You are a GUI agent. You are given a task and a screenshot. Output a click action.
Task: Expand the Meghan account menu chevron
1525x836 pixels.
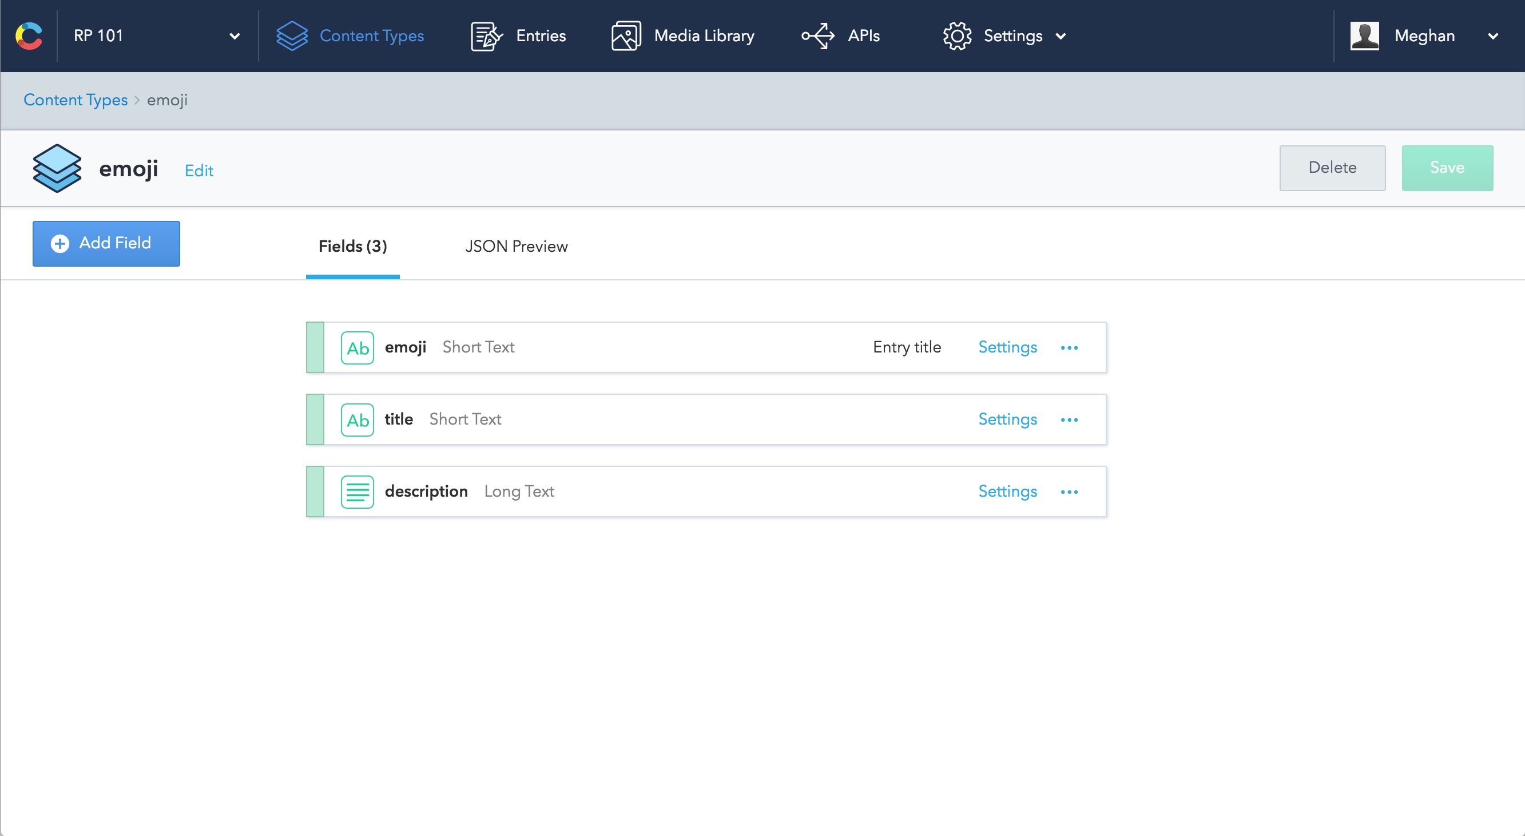1492,36
